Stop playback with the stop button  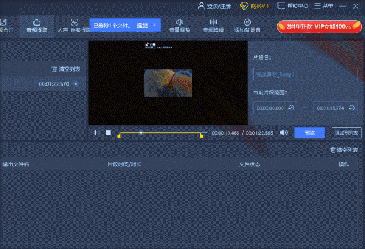click(x=108, y=133)
